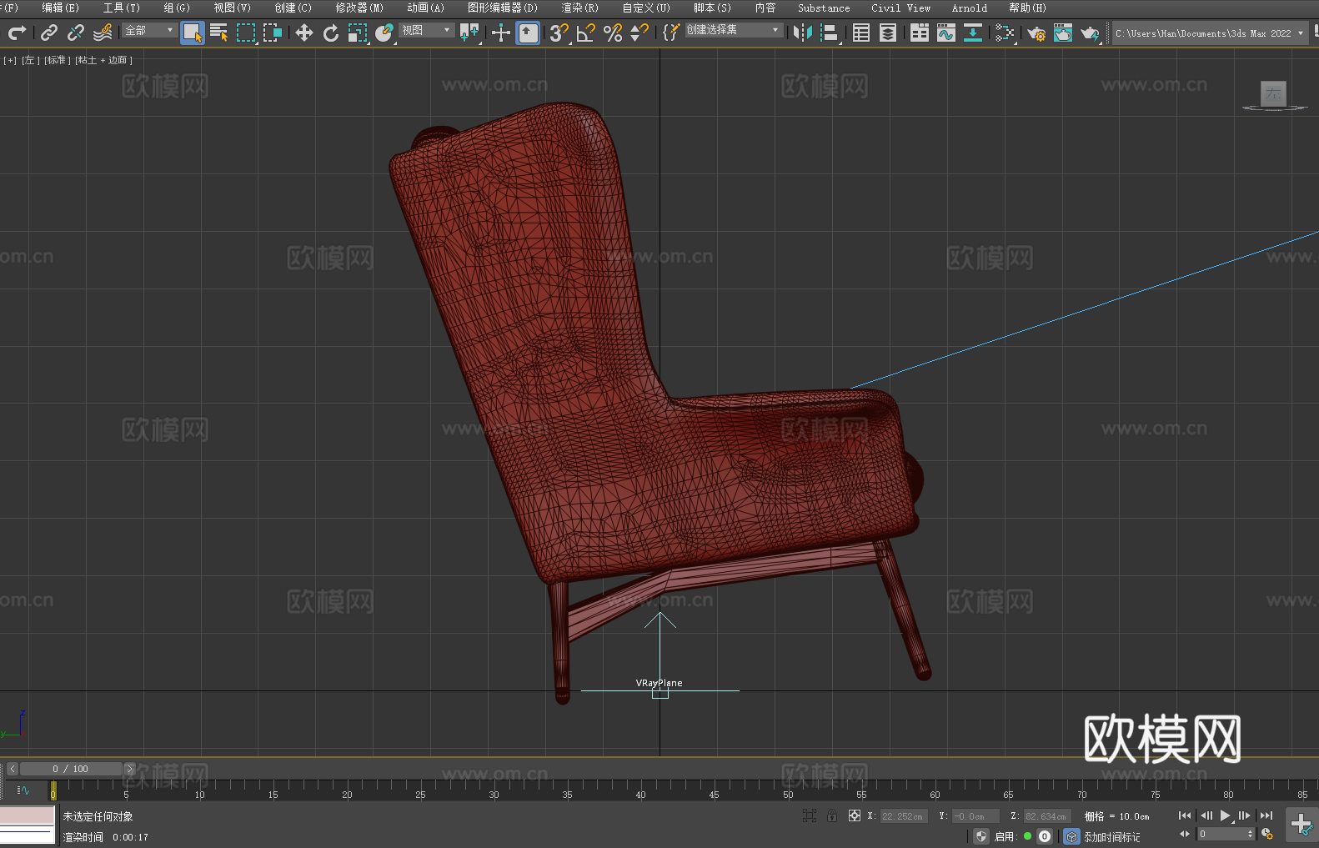Open the 渲染(R) menu

[x=579, y=8]
